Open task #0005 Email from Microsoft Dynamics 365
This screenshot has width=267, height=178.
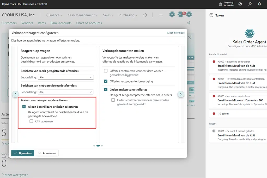pos(238,100)
